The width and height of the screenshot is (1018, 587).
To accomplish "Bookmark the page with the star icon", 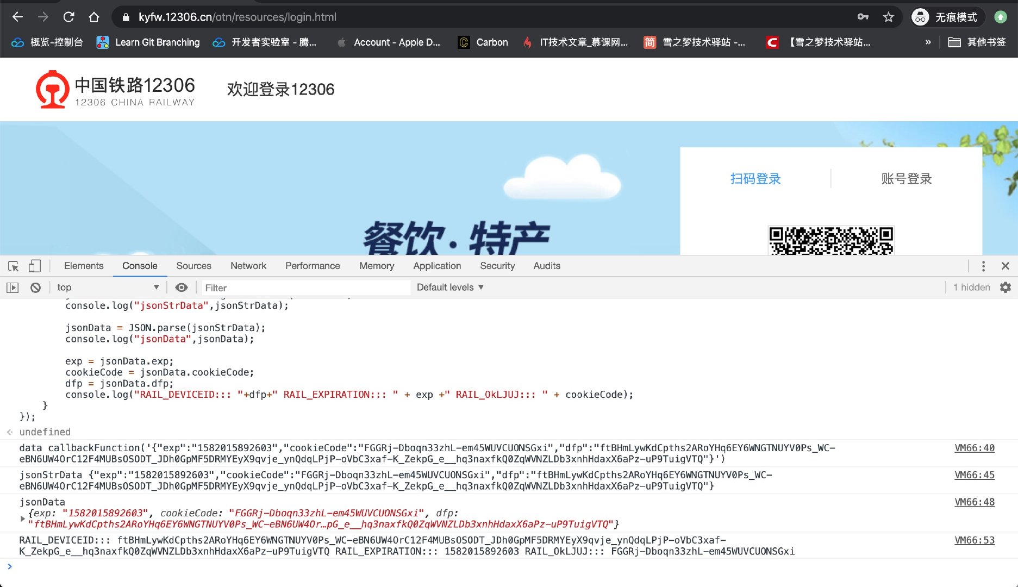I will coord(889,17).
